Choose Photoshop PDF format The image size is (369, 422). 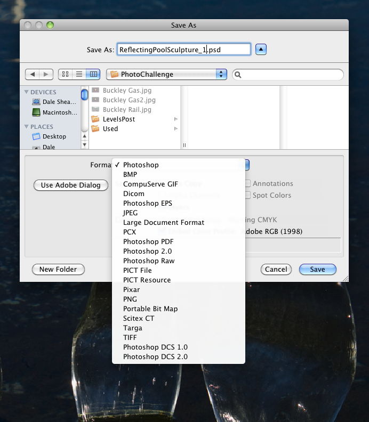178,242
